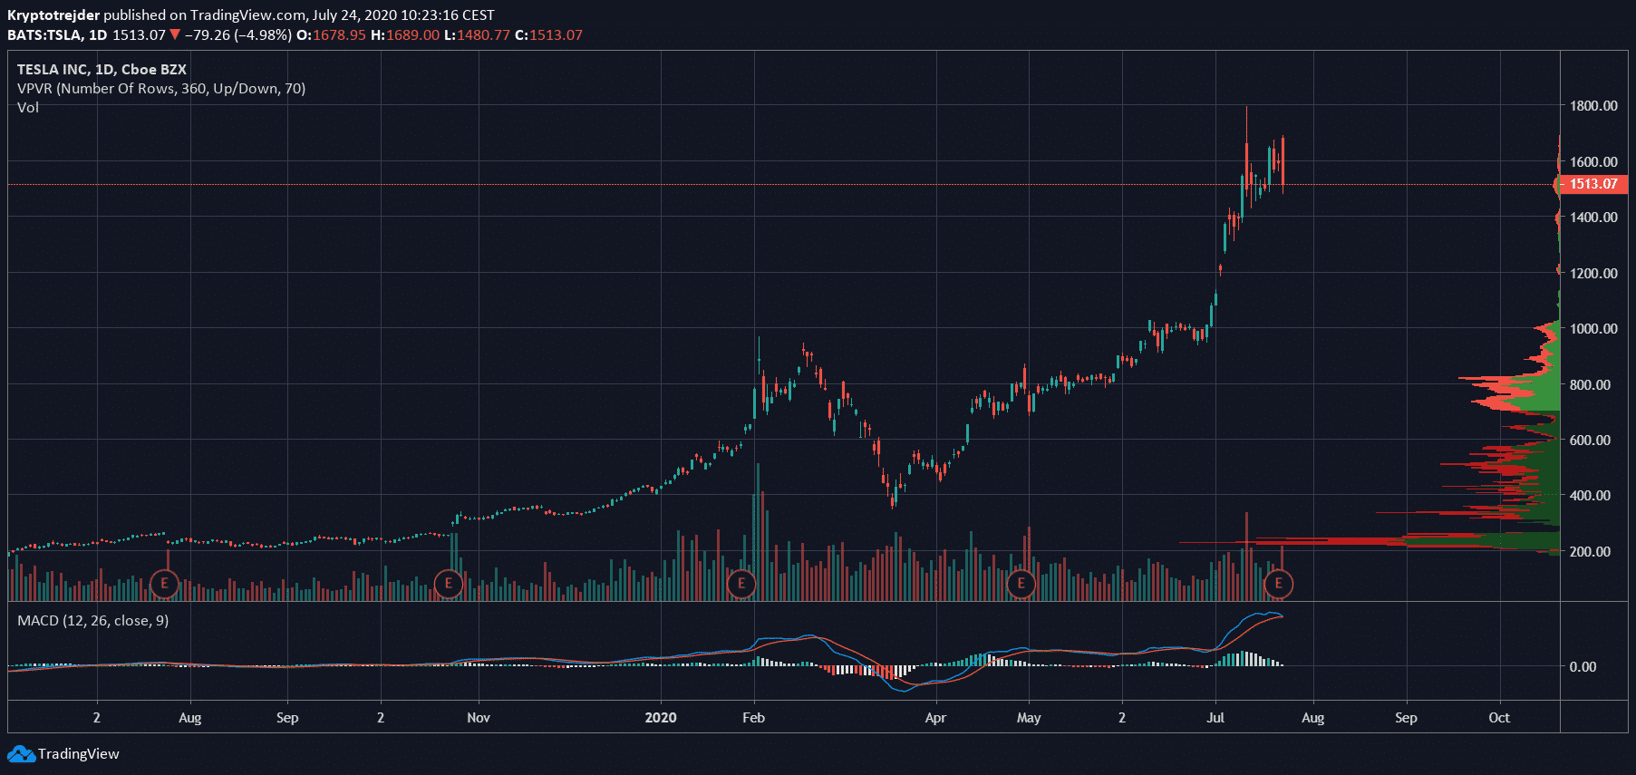Click the 2020 label on time axis
Viewport: 1636px width, 775px height.
661,718
